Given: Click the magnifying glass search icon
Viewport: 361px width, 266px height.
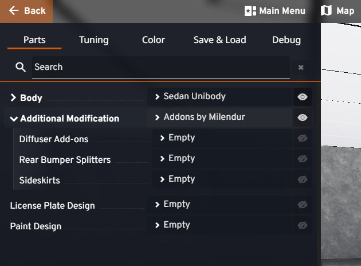Looking at the screenshot, I should tap(21, 67).
